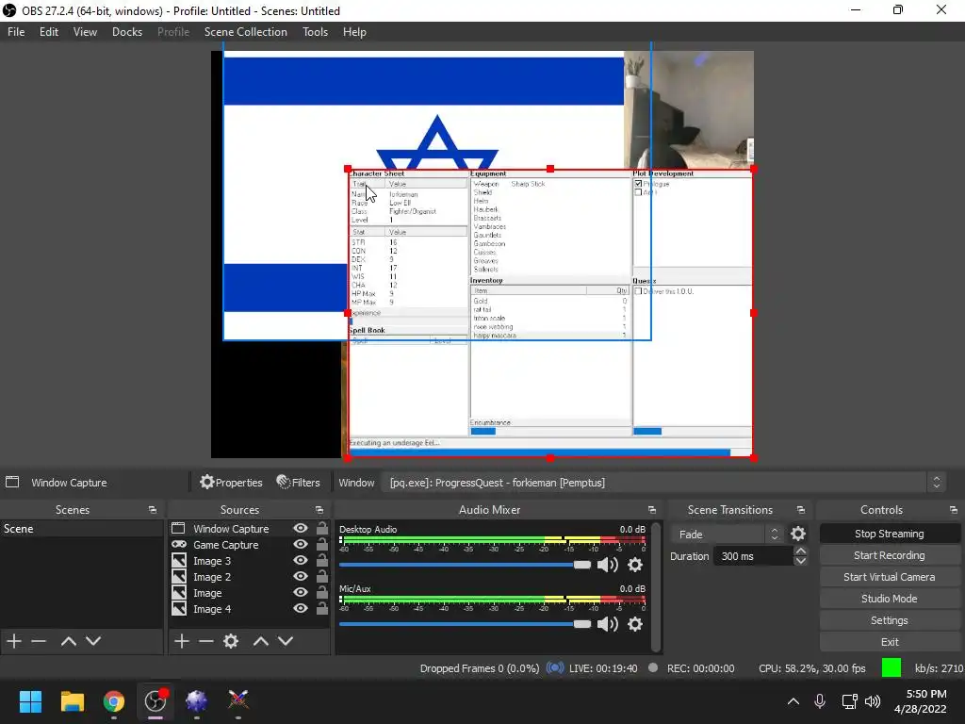The image size is (965, 724).
Task: Pop out the Scenes dock
Action: (152, 510)
